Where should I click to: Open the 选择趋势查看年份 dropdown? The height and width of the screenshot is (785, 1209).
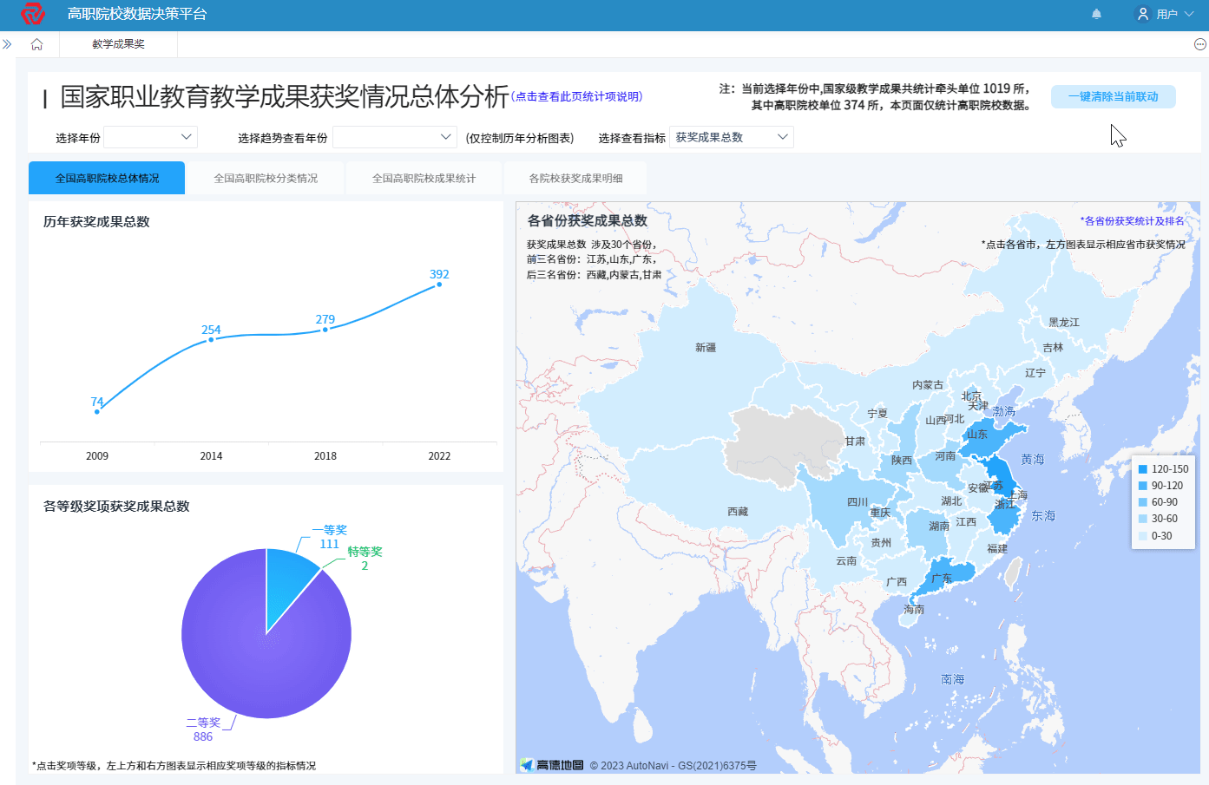pos(395,136)
